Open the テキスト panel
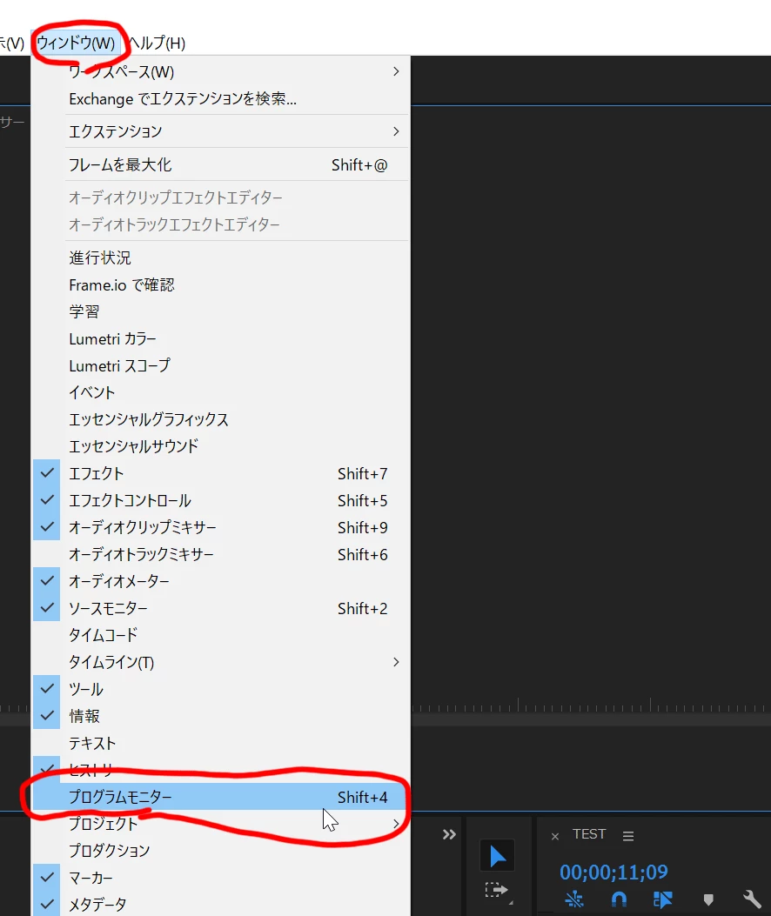771x916 pixels. (220, 743)
